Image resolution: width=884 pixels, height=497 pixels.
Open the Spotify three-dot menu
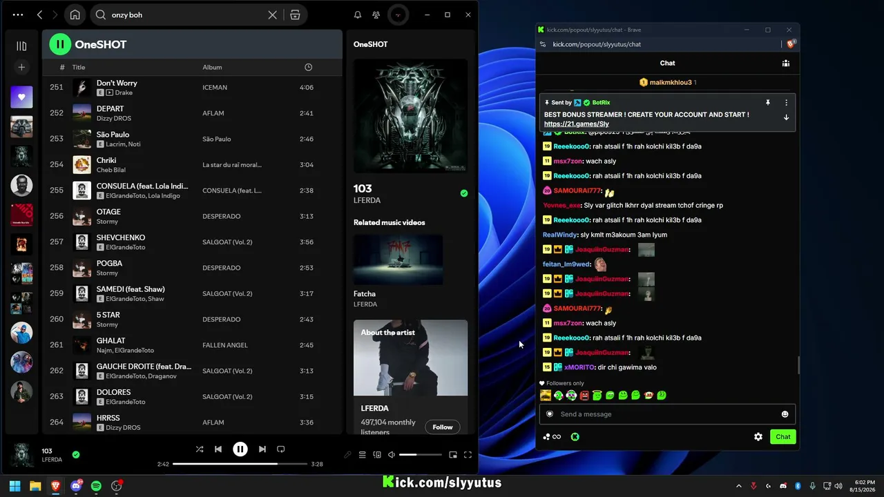tap(18, 14)
